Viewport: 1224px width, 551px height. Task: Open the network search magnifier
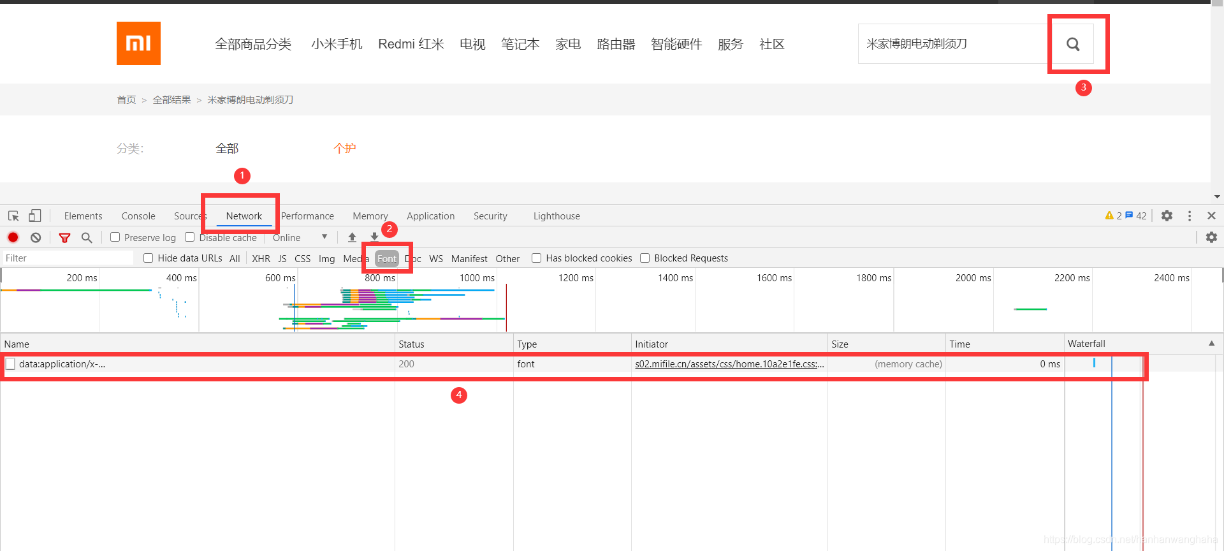[87, 237]
